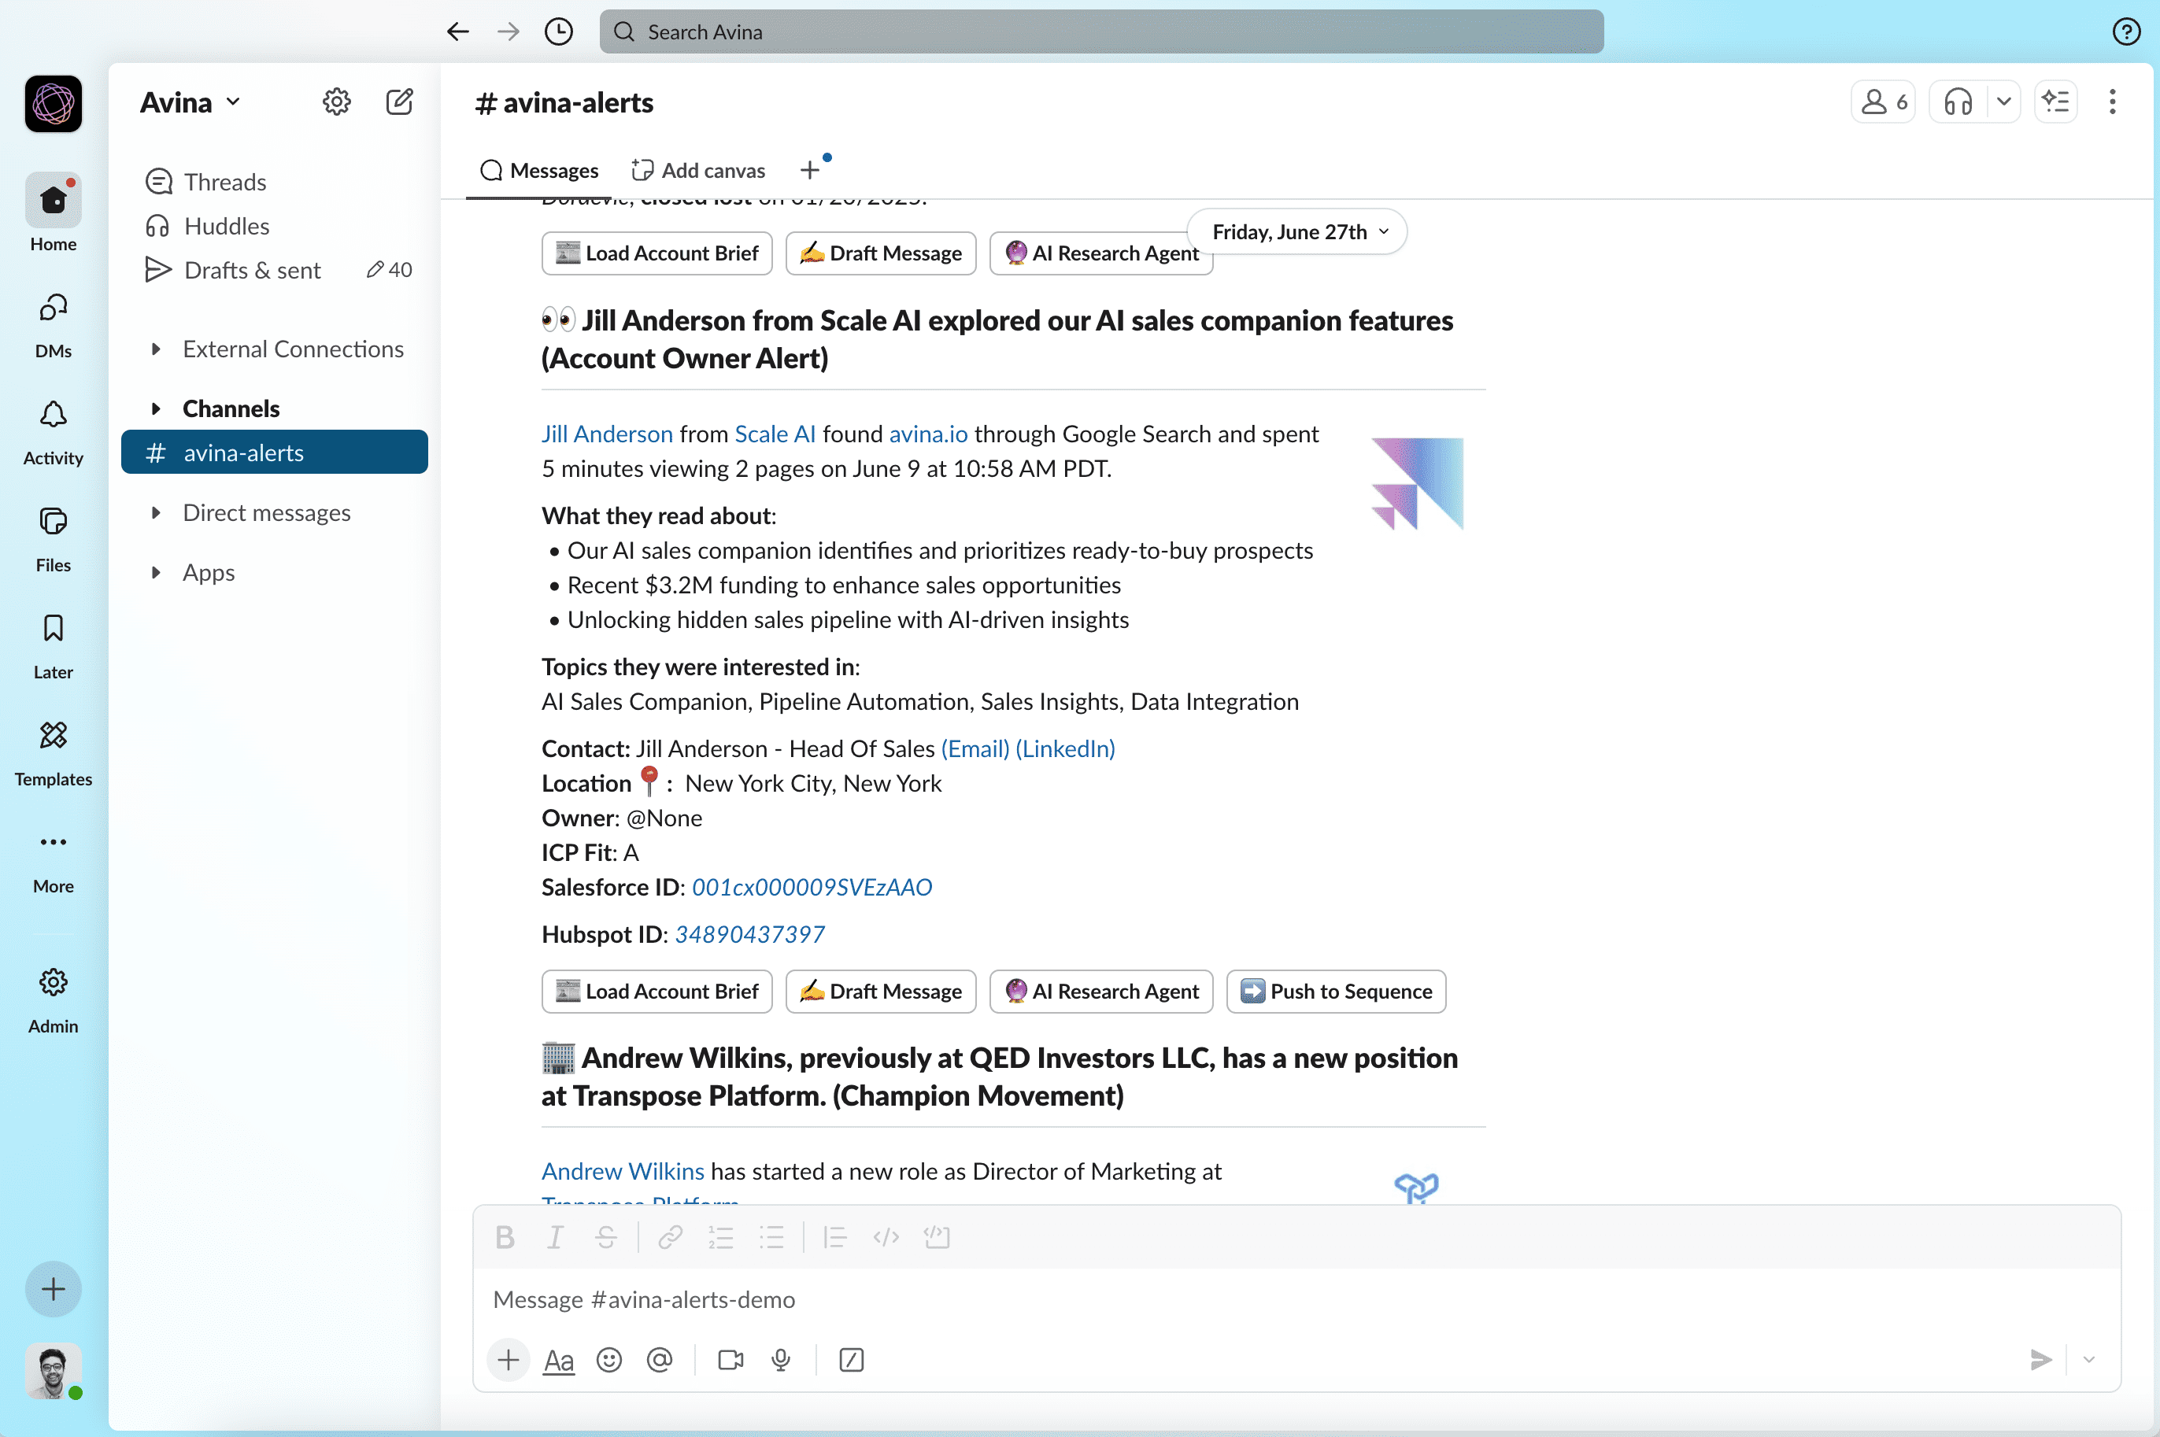Image resolution: width=2160 pixels, height=1437 pixels.
Task: Click the message input field
Action: tap(1100, 1298)
